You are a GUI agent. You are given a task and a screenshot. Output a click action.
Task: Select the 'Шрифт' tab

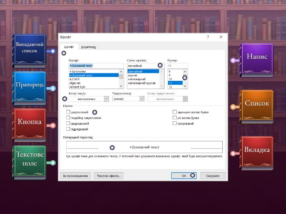click(69, 47)
